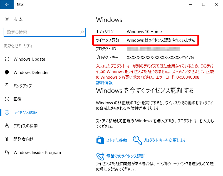Click the search magnifier icon
Image resolution: width=223 pixels, height=176 pixels.
82,32
